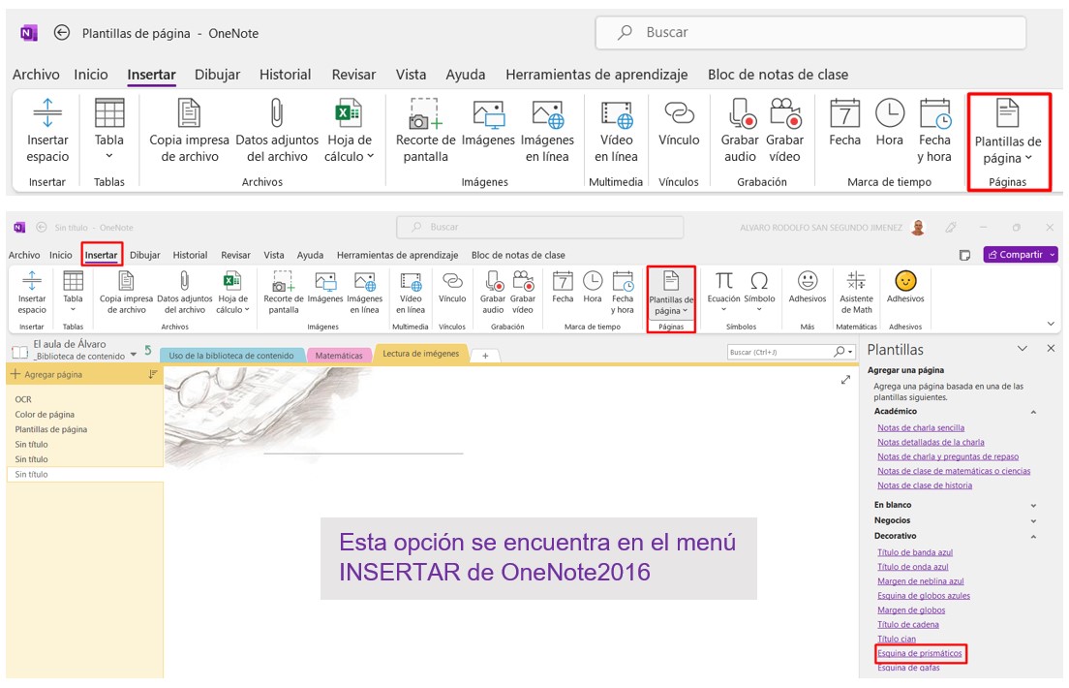Collapse the Decorativo templates section
This screenshot has height=688, width=1069.
tap(1033, 535)
